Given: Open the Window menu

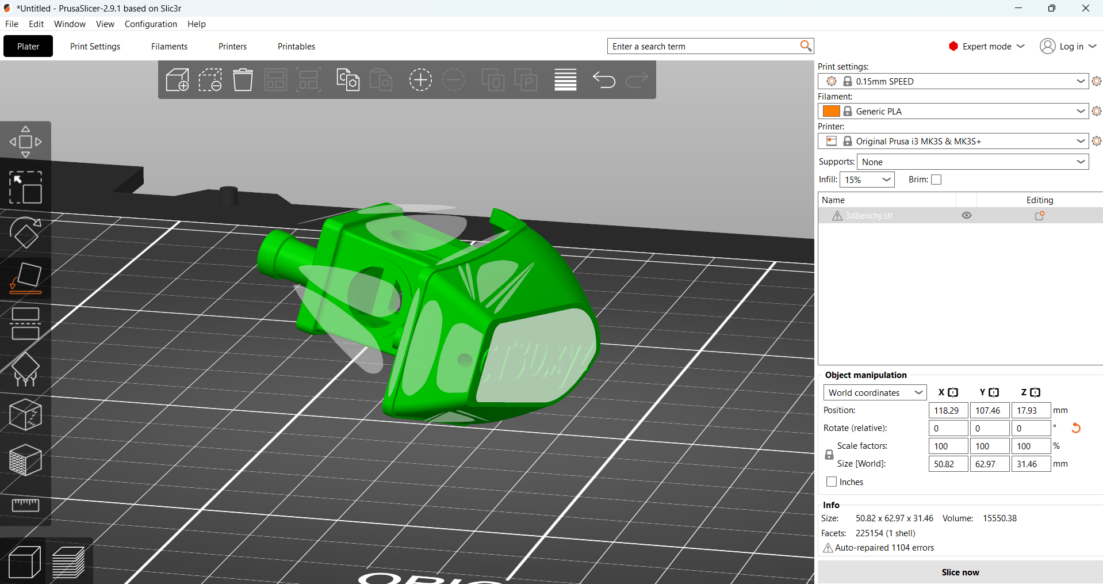Looking at the screenshot, I should (70, 24).
